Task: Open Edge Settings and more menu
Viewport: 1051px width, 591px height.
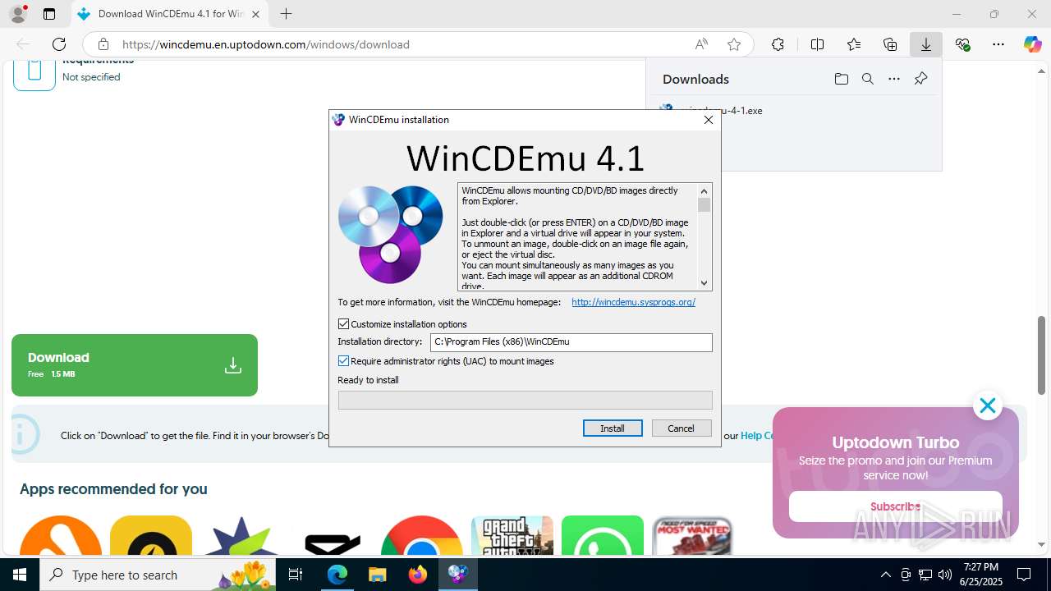Action: (998, 44)
